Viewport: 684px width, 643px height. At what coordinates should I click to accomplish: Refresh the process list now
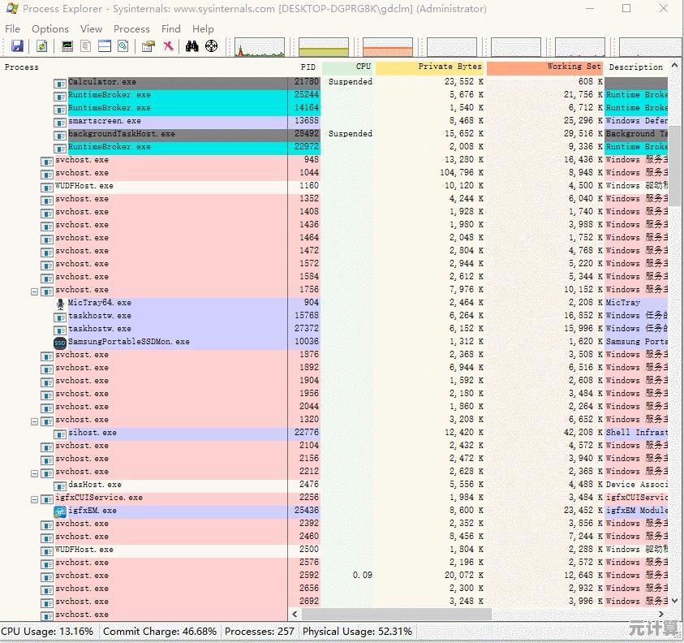(41, 46)
